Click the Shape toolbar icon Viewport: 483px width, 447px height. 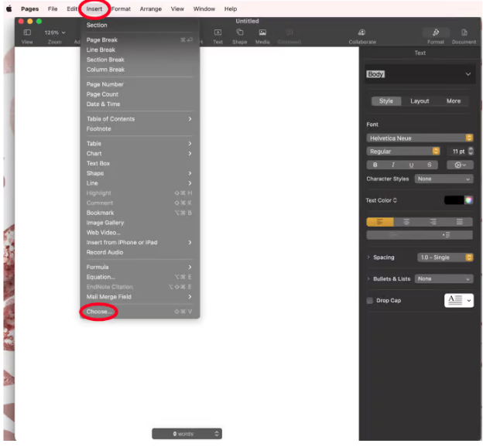pos(240,32)
